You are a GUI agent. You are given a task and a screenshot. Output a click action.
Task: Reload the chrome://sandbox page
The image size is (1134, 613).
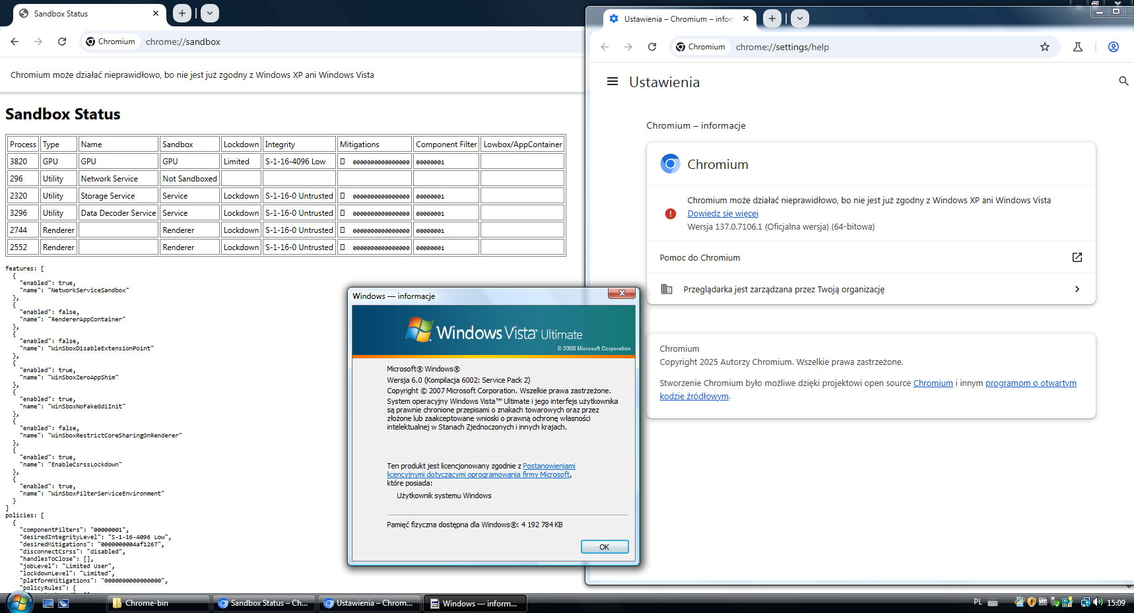[x=62, y=42]
